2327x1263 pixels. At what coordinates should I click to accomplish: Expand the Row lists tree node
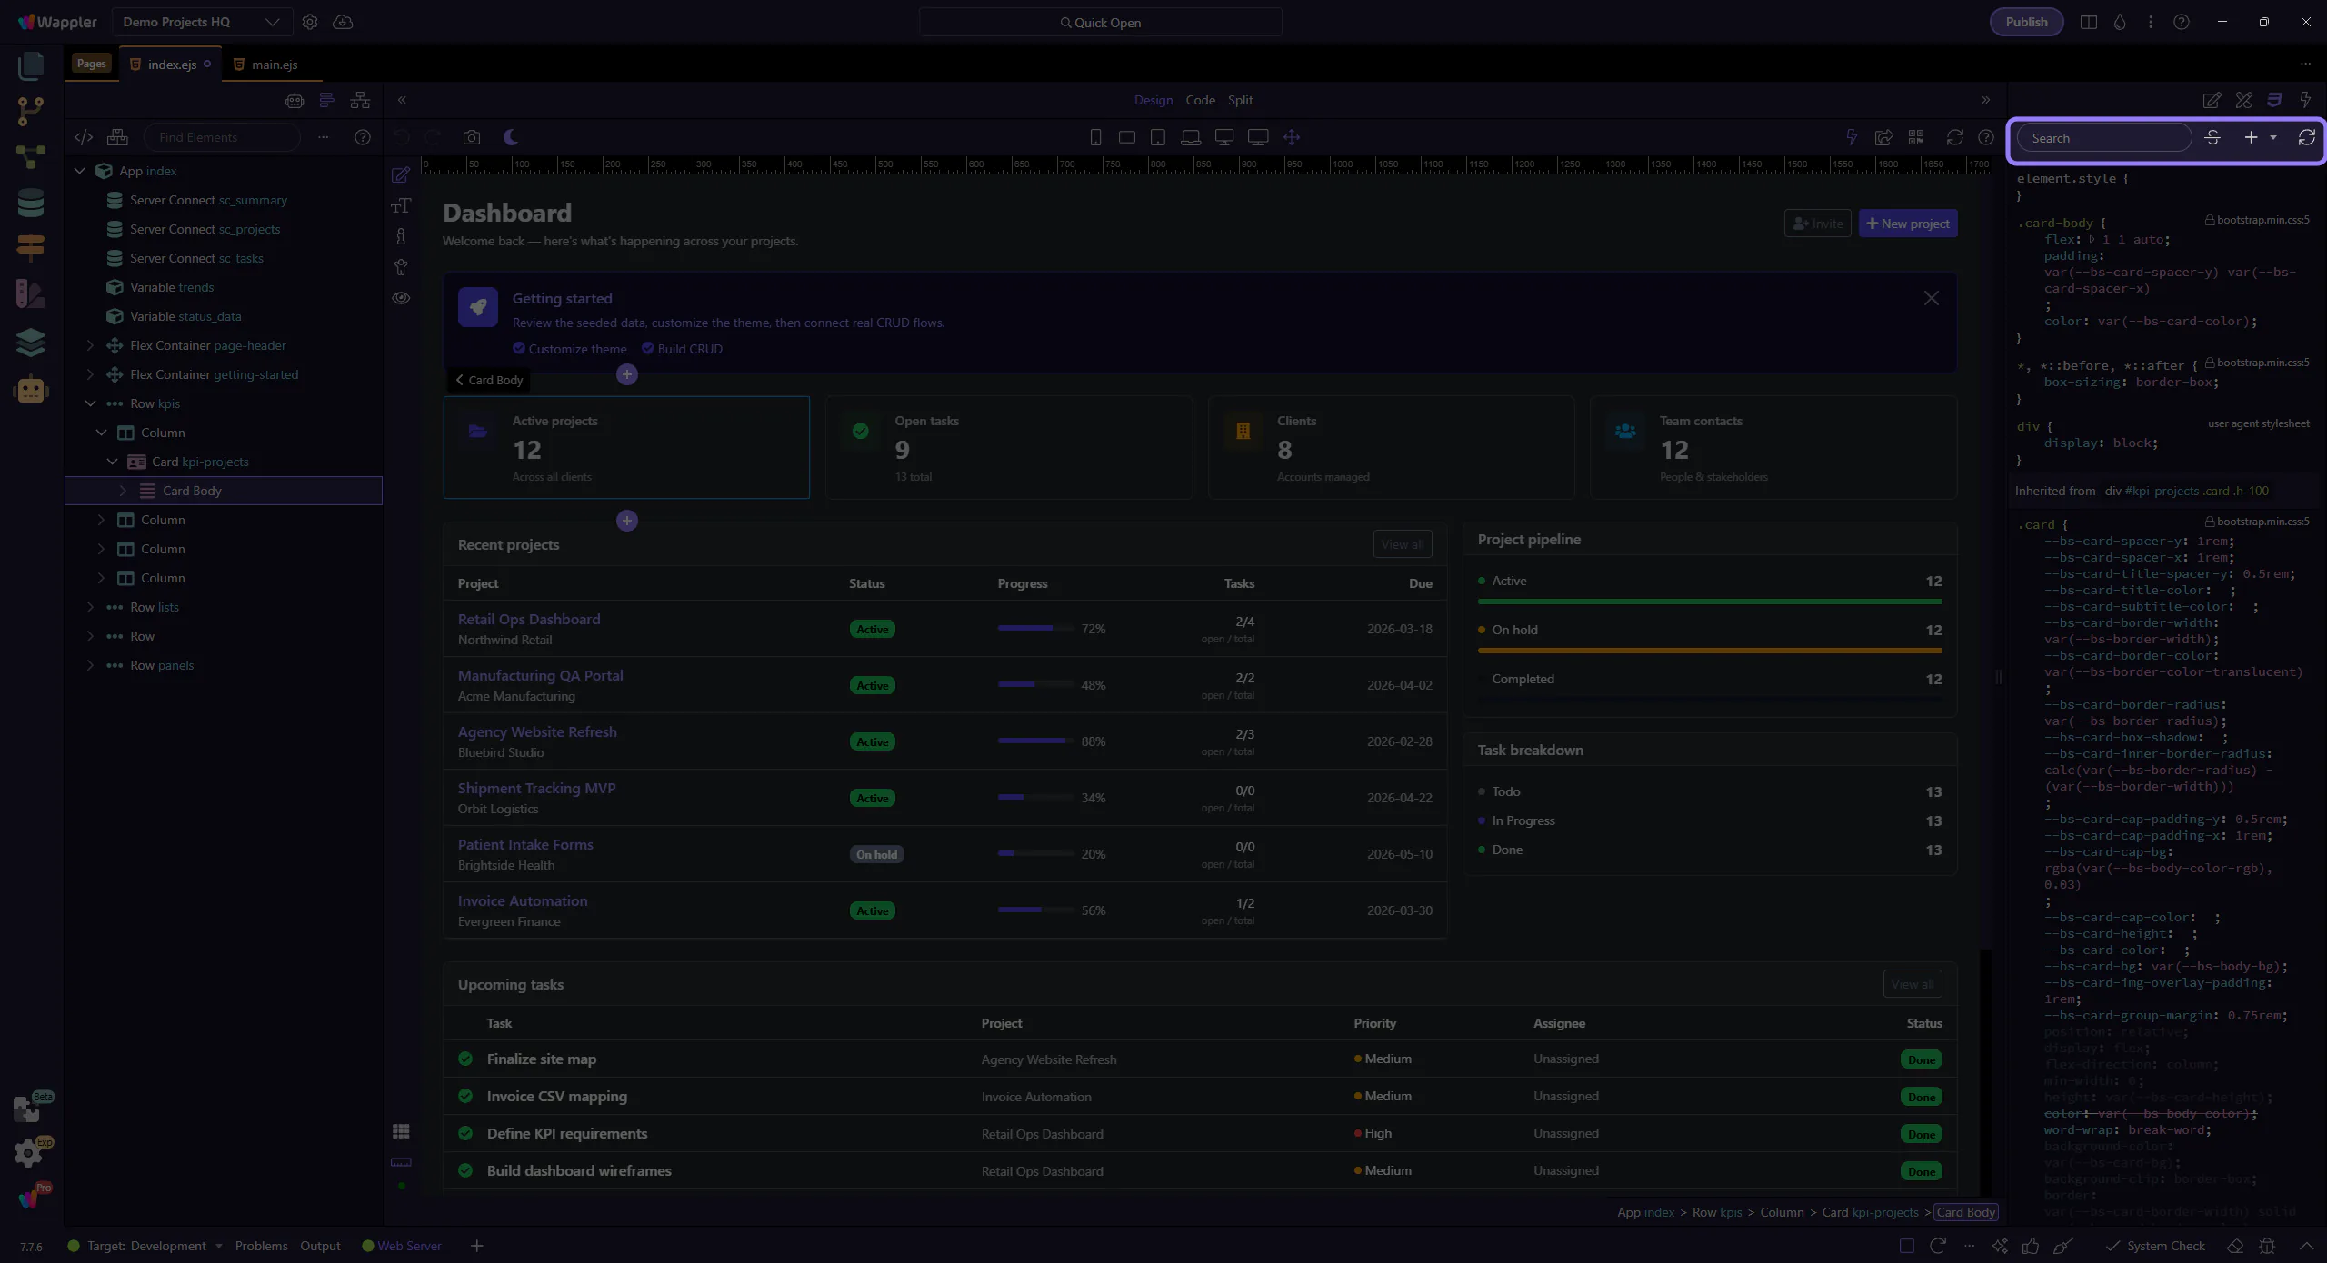pyautogui.click(x=90, y=607)
